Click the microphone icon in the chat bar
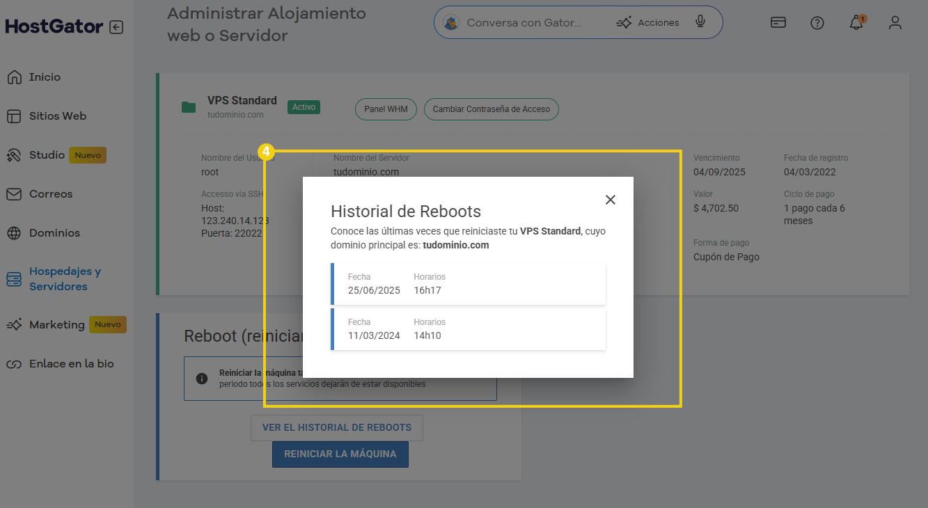This screenshot has height=508, width=928. (x=700, y=22)
